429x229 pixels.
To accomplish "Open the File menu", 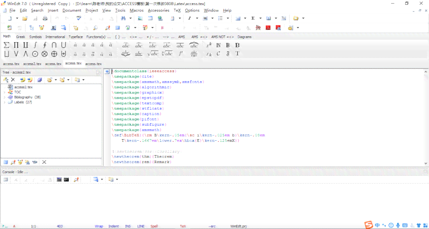I will click(12, 10).
